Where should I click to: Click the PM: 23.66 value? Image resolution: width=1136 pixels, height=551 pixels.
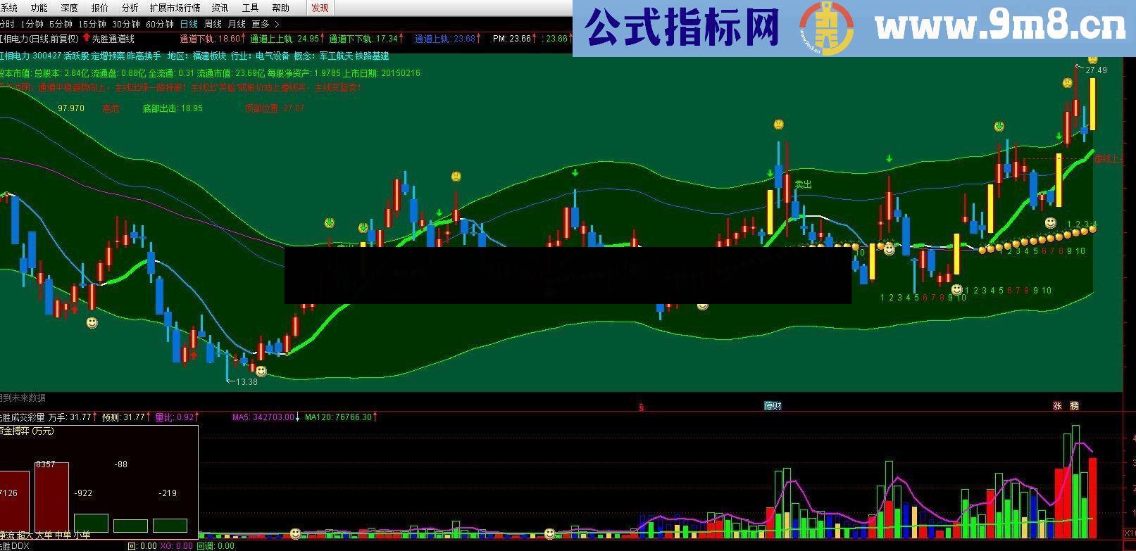pyautogui.click(x=512, y=39)
